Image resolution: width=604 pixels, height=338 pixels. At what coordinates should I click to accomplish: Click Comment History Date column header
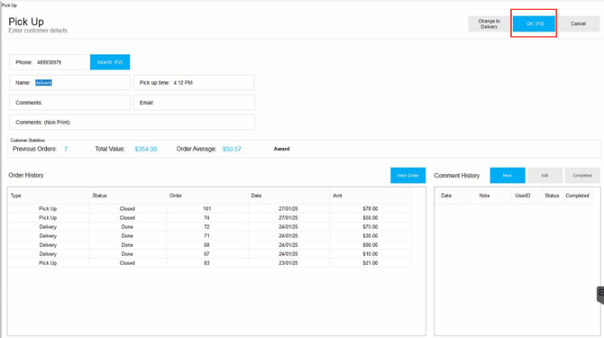tap(451, 196)
